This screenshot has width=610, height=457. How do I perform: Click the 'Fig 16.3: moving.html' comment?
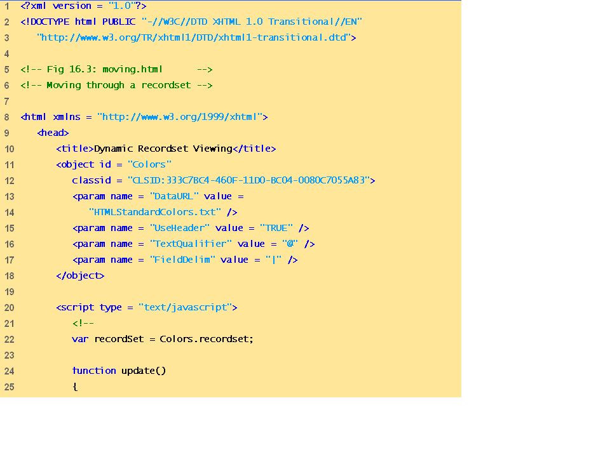click(116, 70)
